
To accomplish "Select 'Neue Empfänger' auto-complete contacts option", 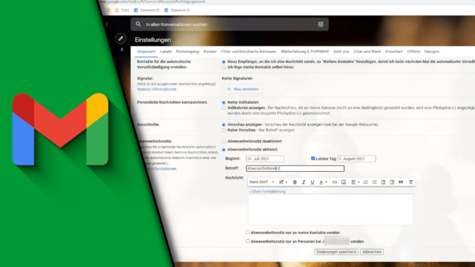I will point(223,62).
